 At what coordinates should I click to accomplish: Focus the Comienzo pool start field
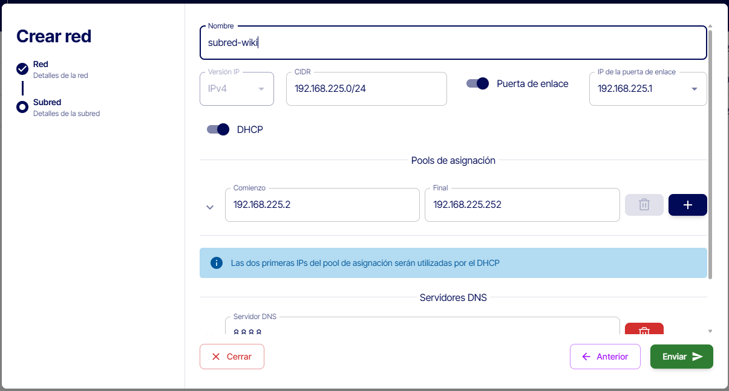(322, 205)
